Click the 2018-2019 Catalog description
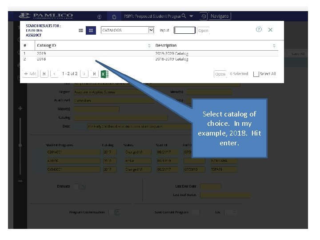Viewport: 320px width, 240px height. [172, 59]
